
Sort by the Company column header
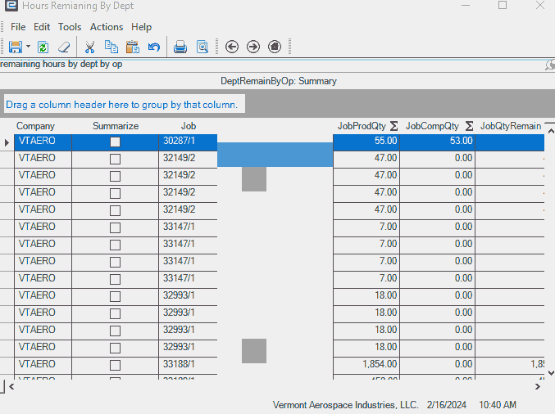[x=35, y=126]
